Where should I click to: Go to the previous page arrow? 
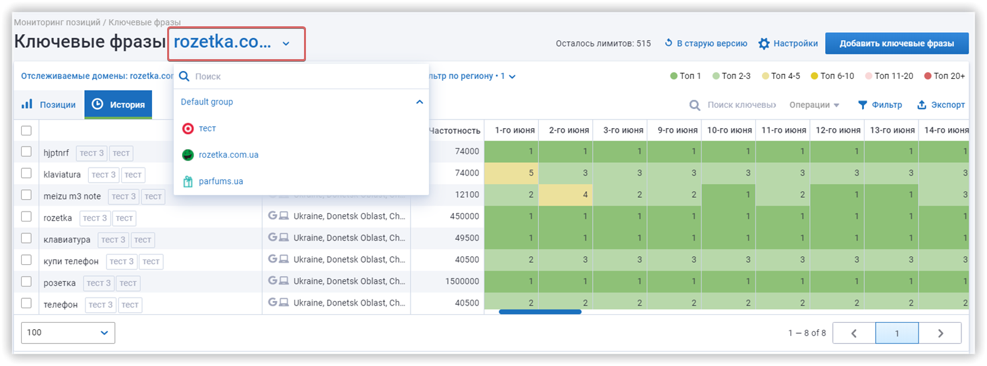pyautogui.click(x=854, y=333)
